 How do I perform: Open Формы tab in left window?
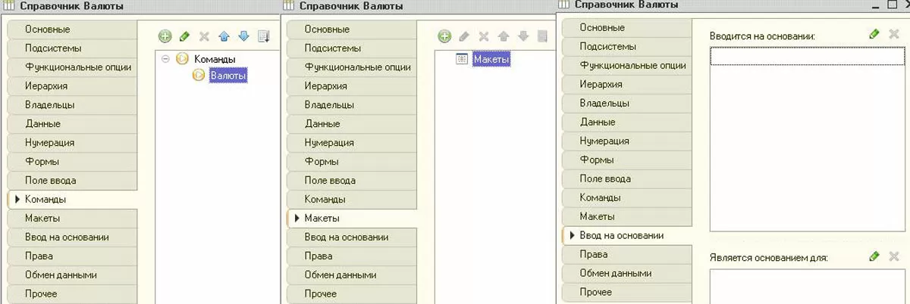pos(42,162)
